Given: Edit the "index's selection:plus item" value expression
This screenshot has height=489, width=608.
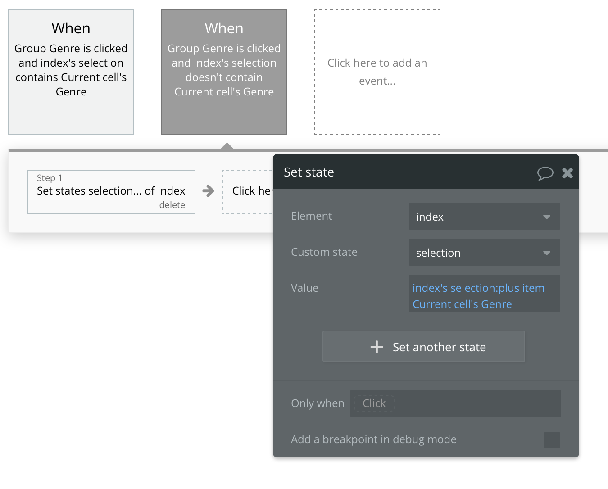Looking at the screenshot, I should 478,288.
